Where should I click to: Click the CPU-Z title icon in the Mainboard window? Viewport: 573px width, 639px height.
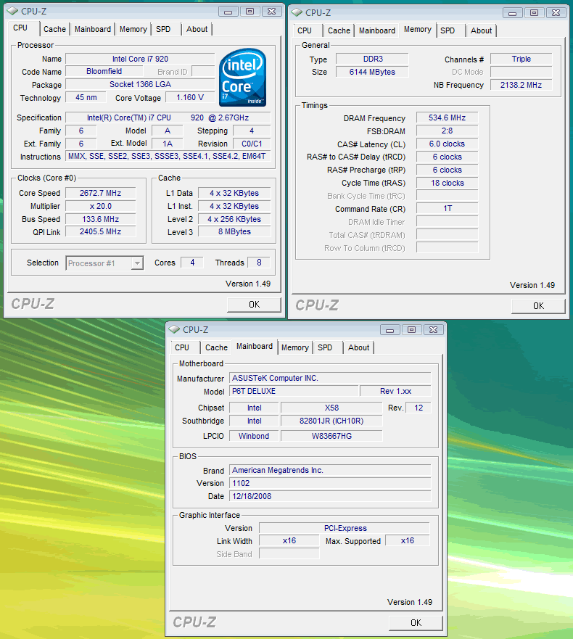174,329
